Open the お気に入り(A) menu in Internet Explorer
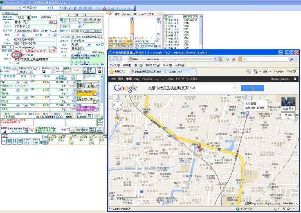The height and width of the screenshot is (213, 301). [x=153, y=66]
